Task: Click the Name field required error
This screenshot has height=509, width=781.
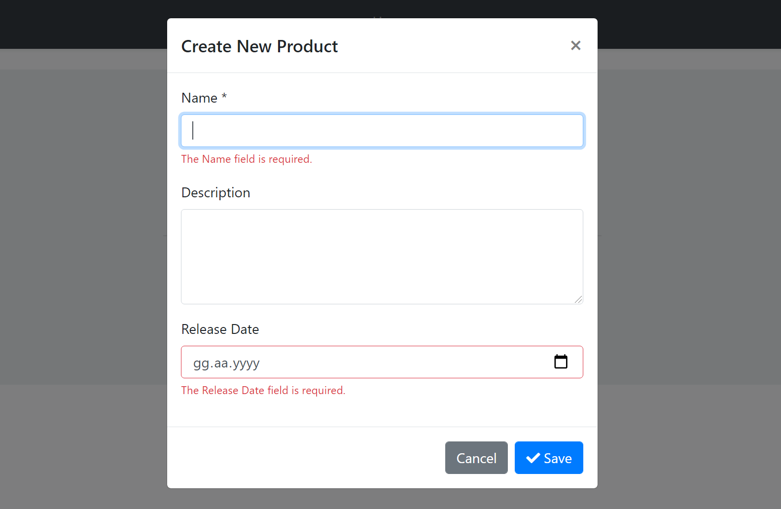Action: click(247, 159)
